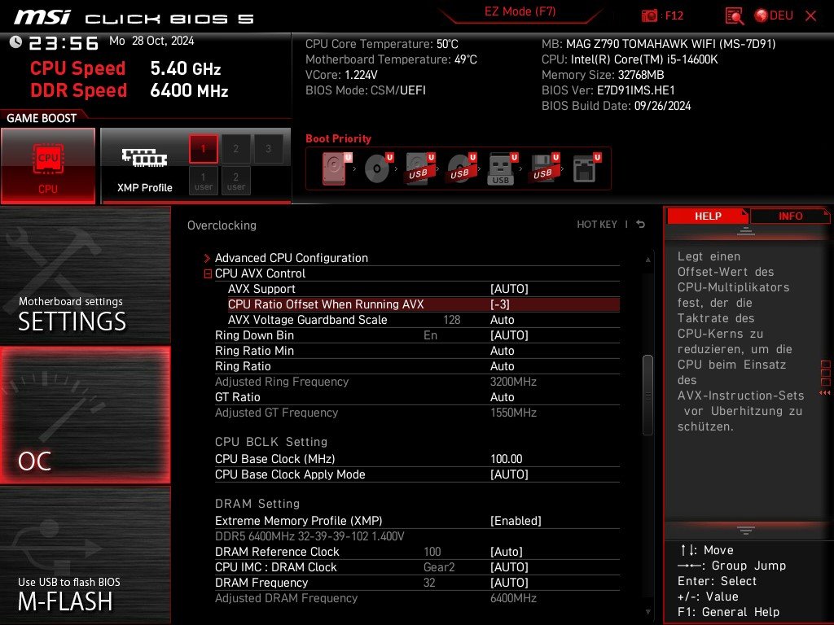Click the back arrow next to HOT KEY
Screen dimensions: 834x625
(640, 225)
